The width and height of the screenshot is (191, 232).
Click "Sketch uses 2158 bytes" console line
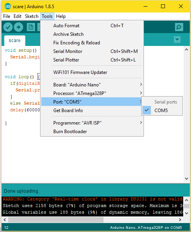point(93,206)
